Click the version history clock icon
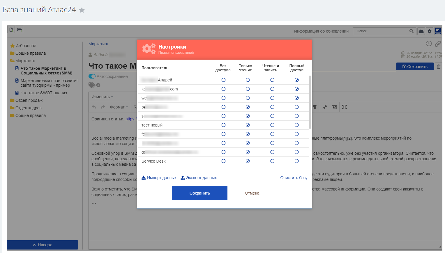445x253 pixels. pyautogui.click(x=429, y=44)
